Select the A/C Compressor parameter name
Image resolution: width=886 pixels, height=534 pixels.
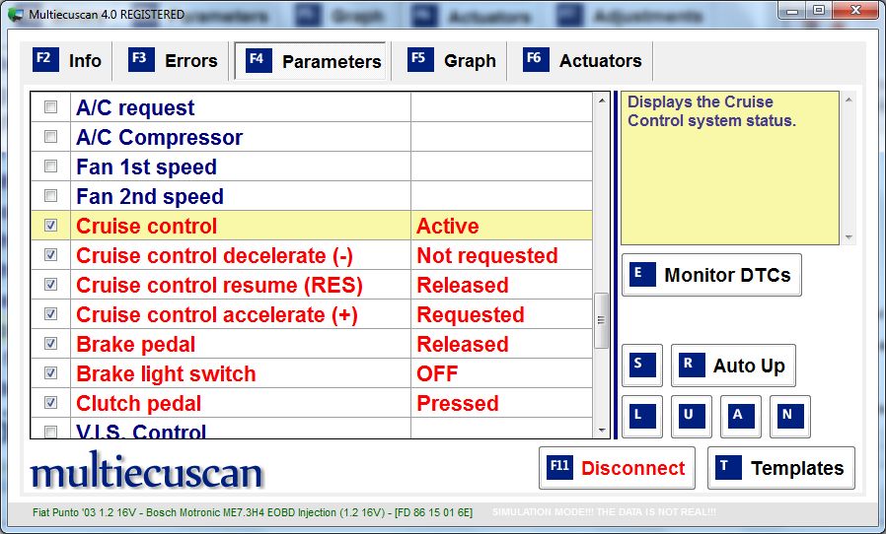[x=160, y=137]
